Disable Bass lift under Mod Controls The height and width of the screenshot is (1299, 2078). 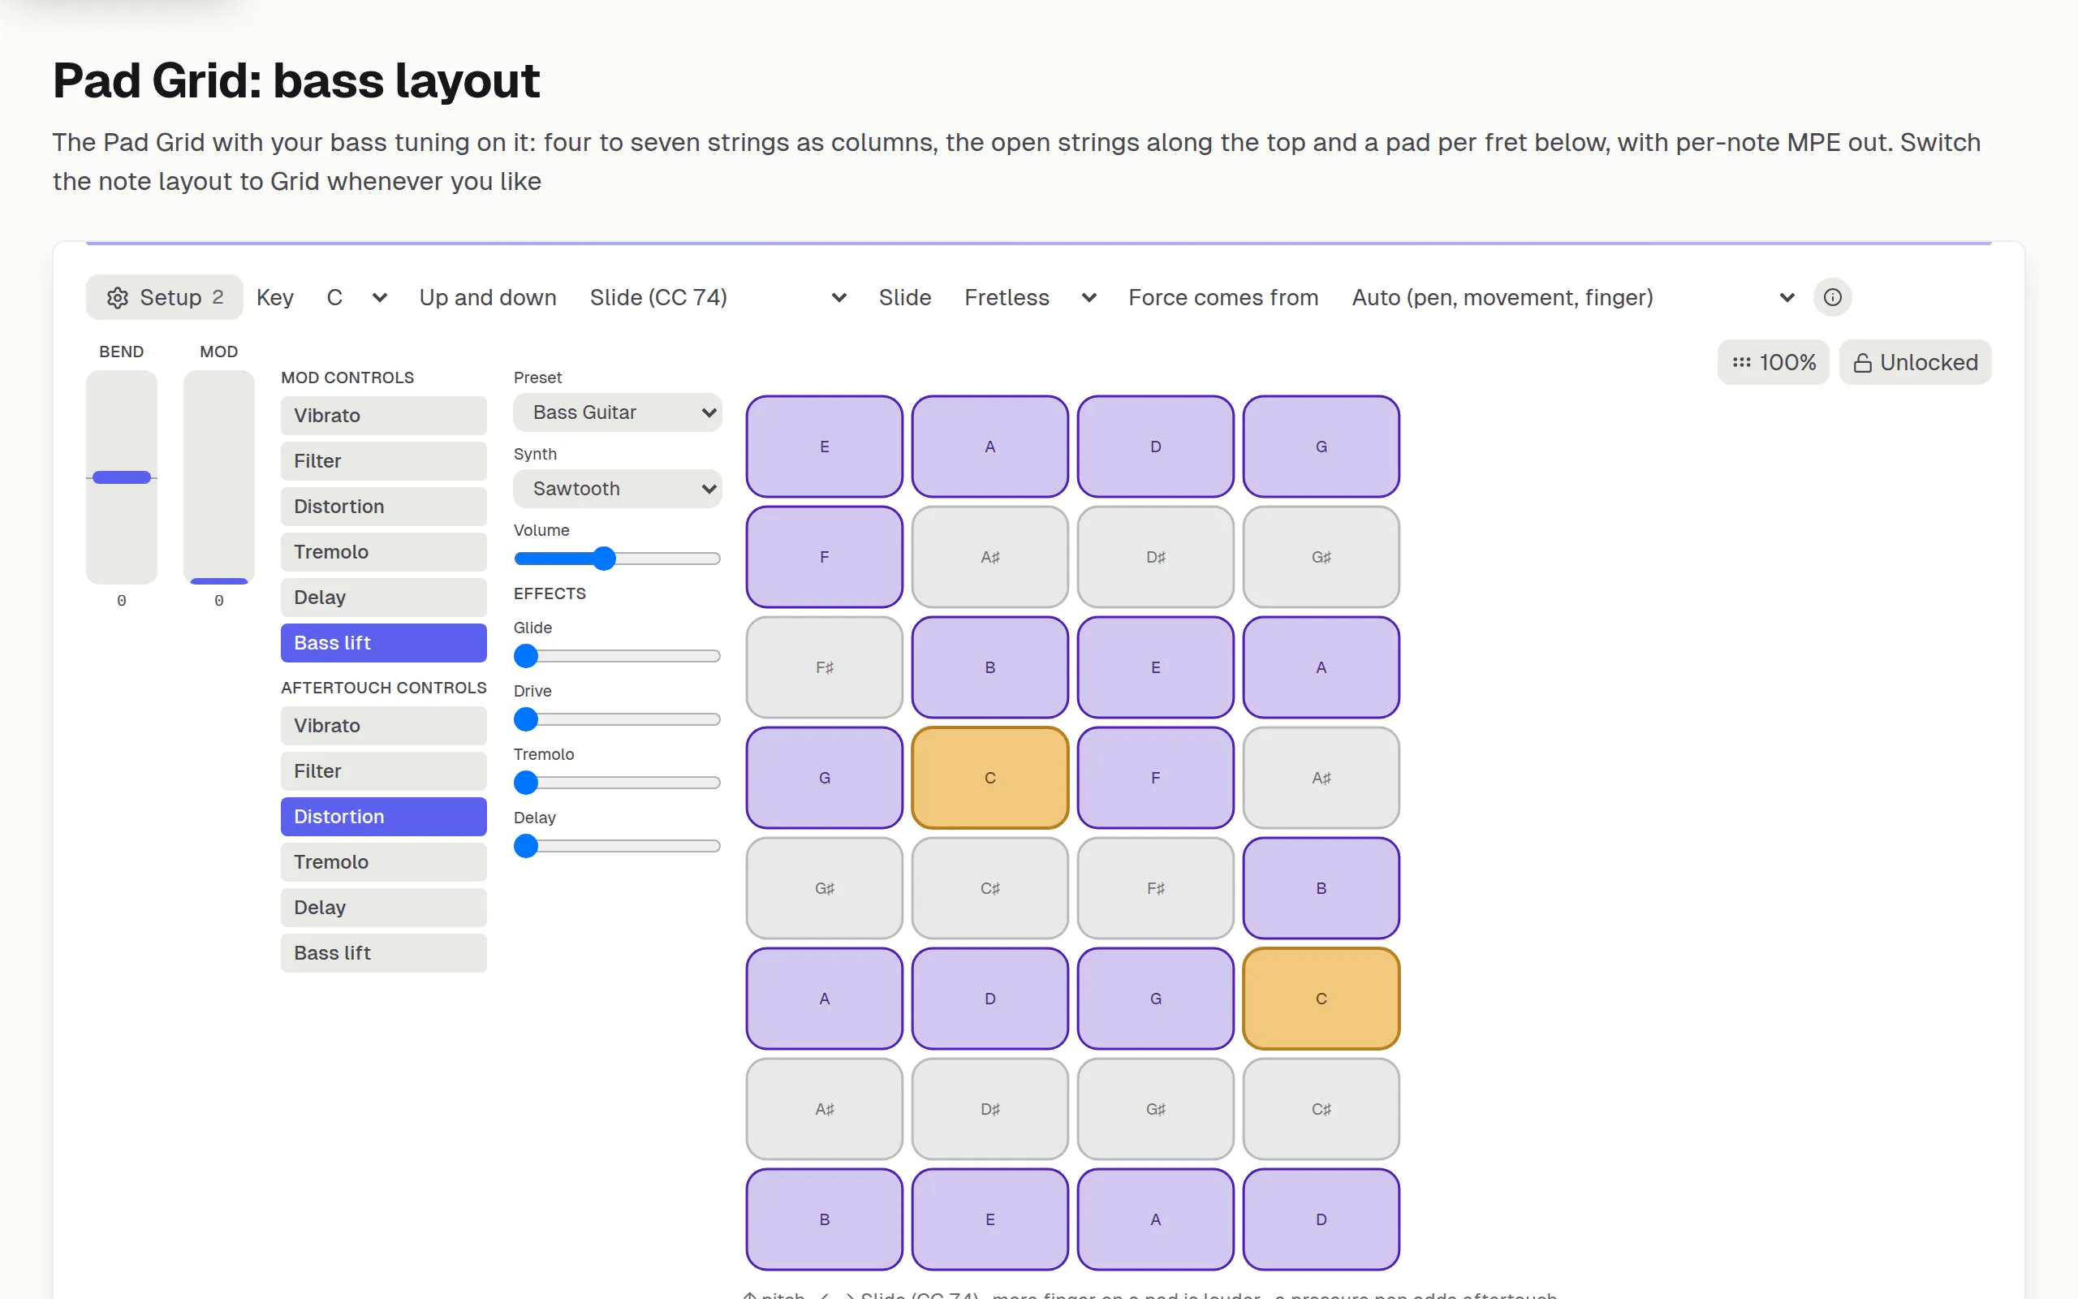tap(384, 644)
